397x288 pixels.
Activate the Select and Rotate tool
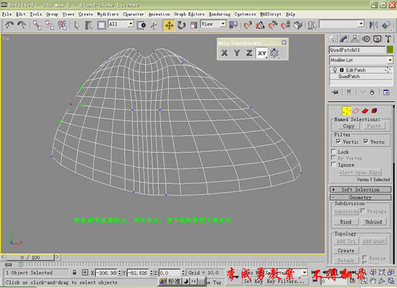pos(181,25)
